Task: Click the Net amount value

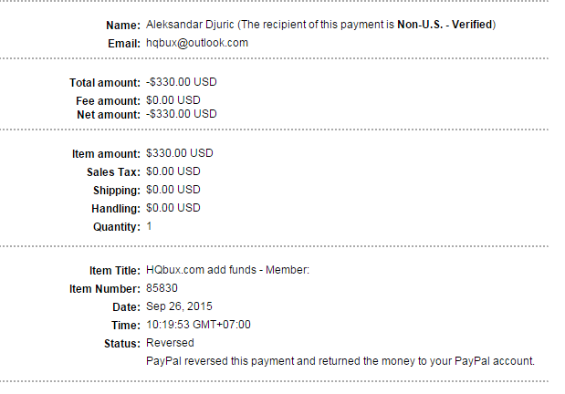Action: click(x=182, y=114)
